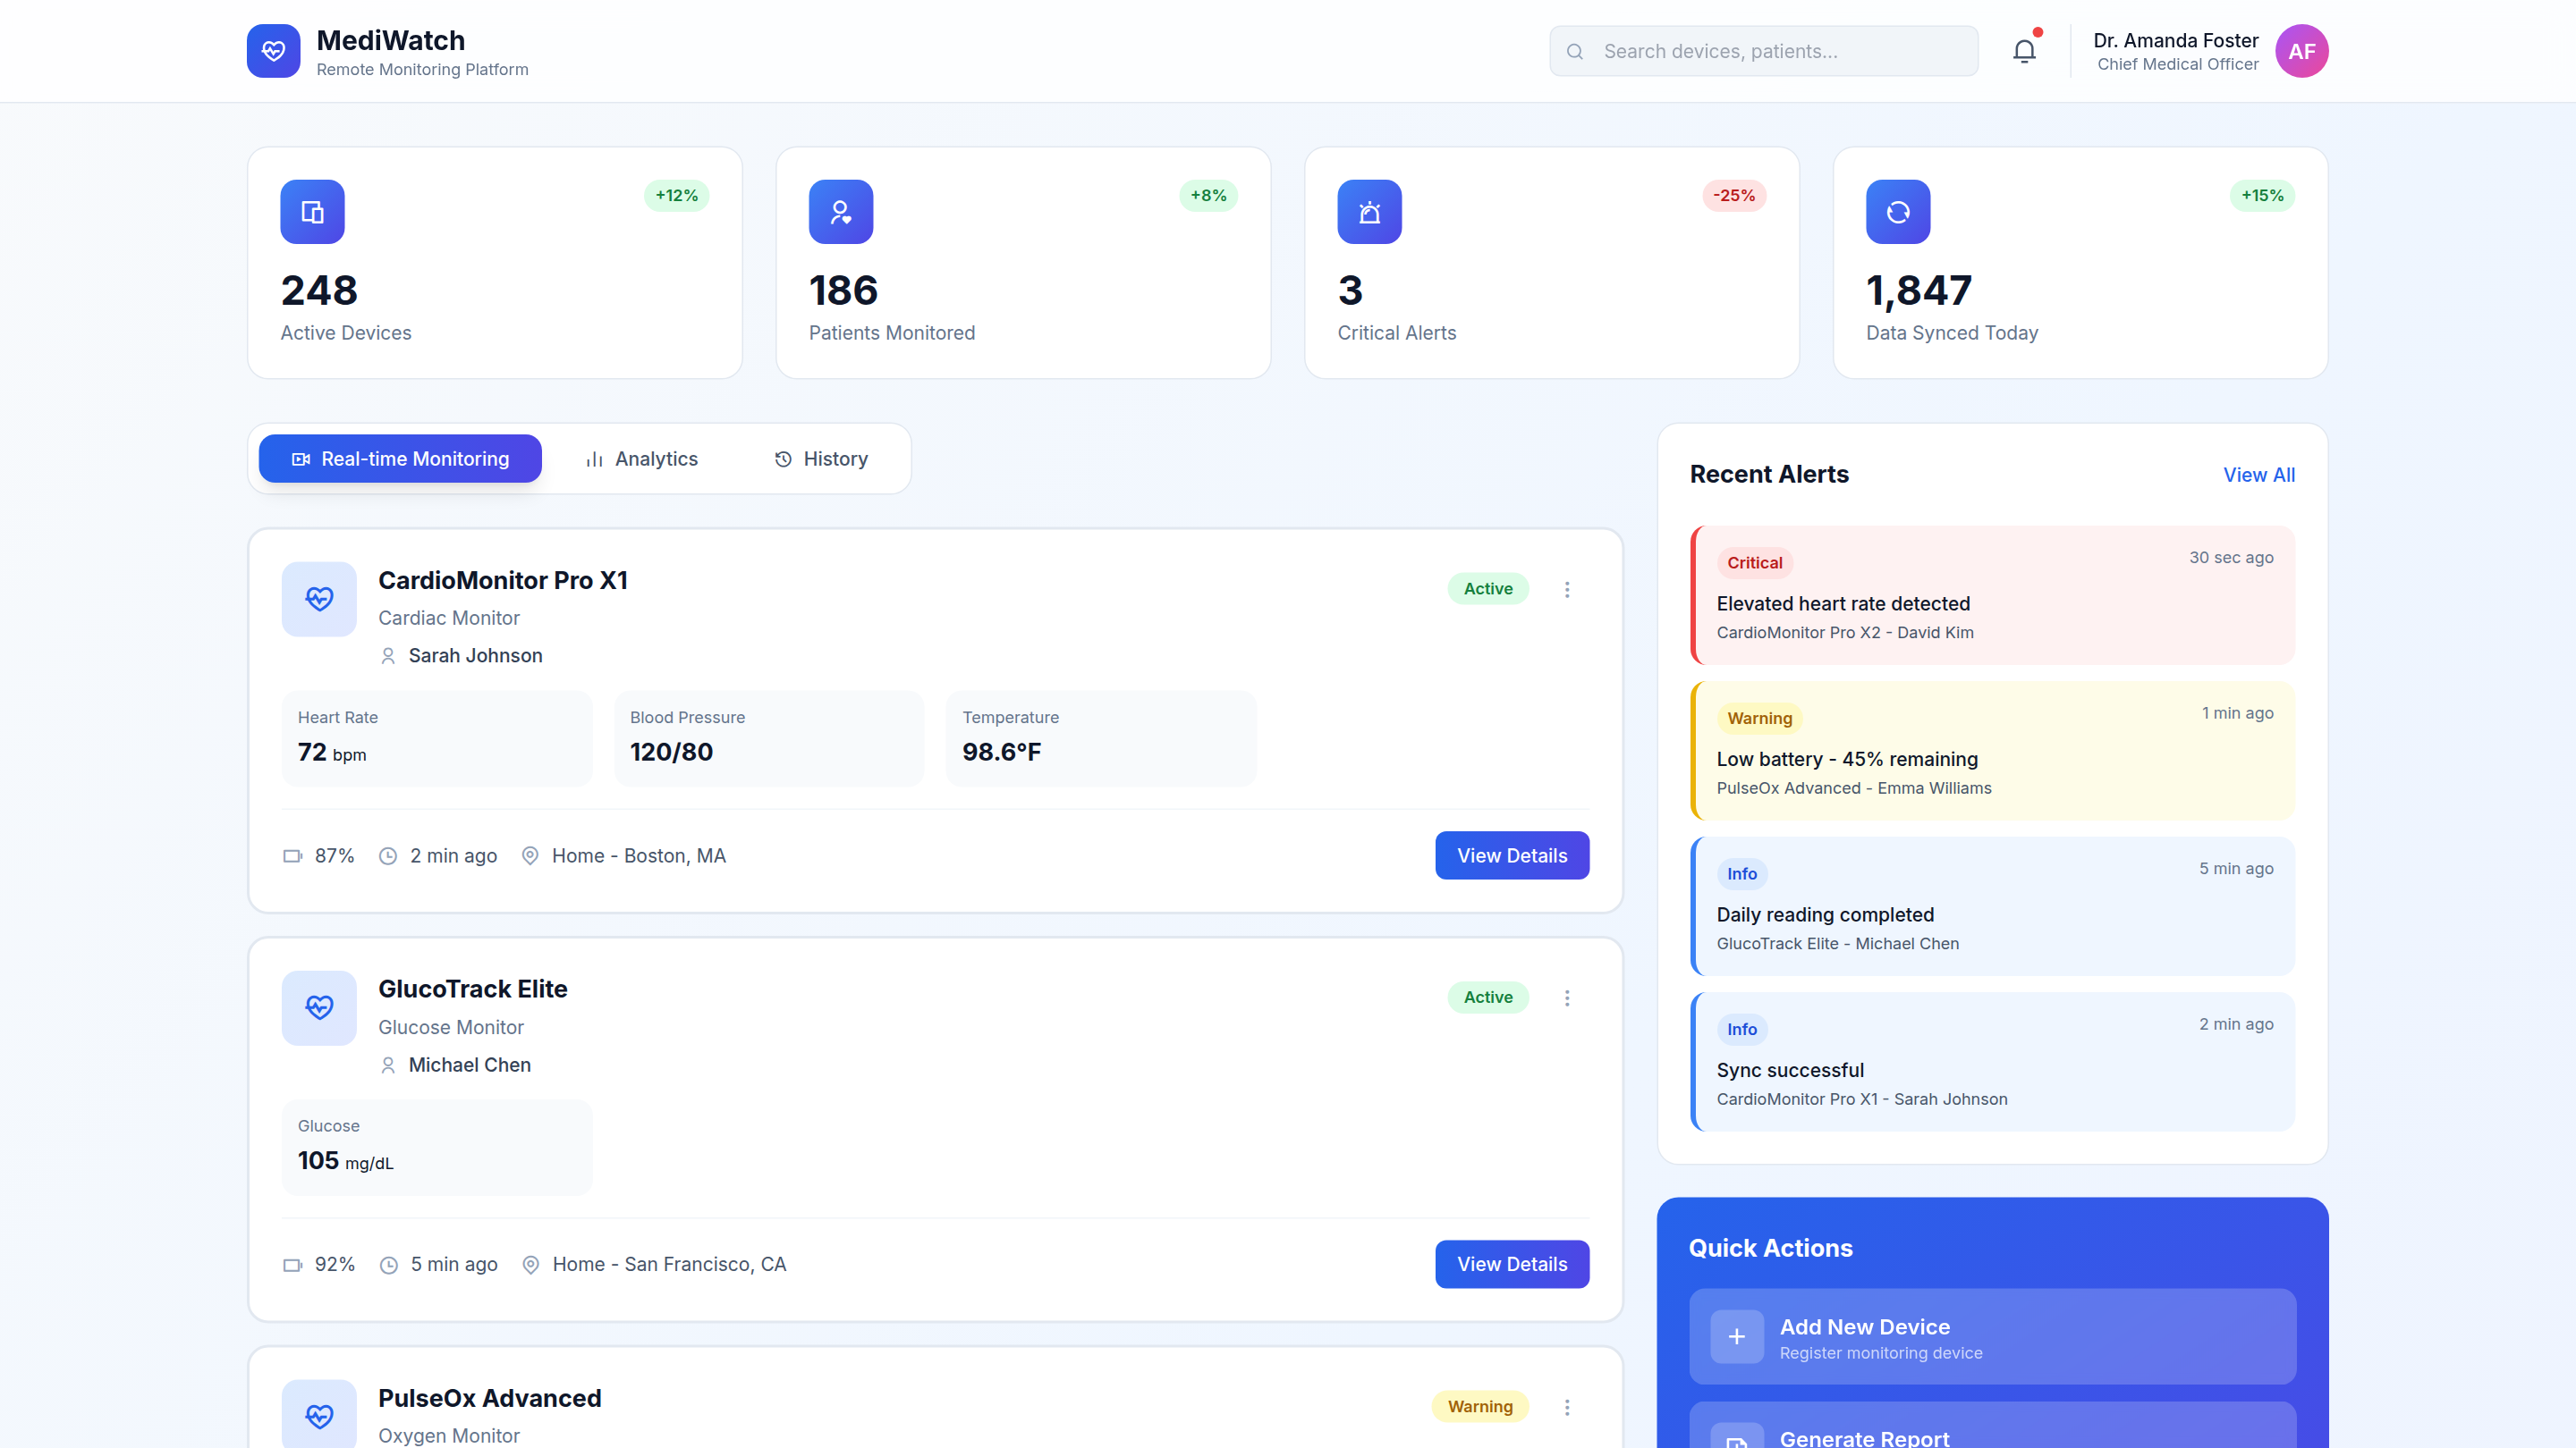Click the Critical Alerts siren icon
The width and height of the screenshot is (2576, 1448).
(1369, 212)
